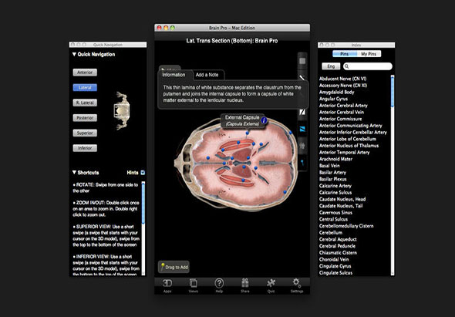The width and height of the screenshot is (455, 317).
Task: Select Calcarine Artery in Index
Action: coord(335,186)
